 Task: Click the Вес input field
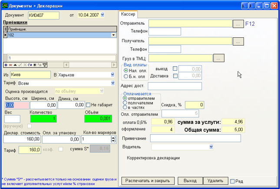pos(12,119)
